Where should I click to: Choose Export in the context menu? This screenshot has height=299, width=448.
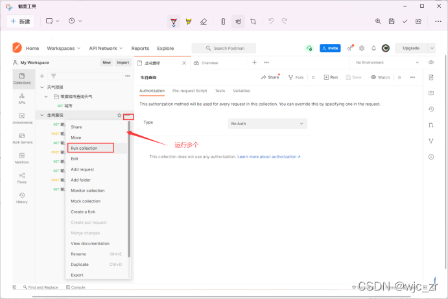point(77,275)
